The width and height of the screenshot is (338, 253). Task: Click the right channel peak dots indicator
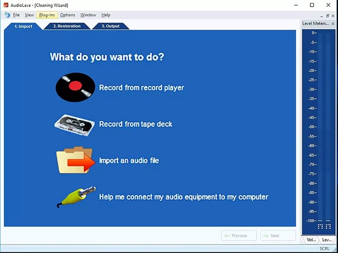point(328,227)
